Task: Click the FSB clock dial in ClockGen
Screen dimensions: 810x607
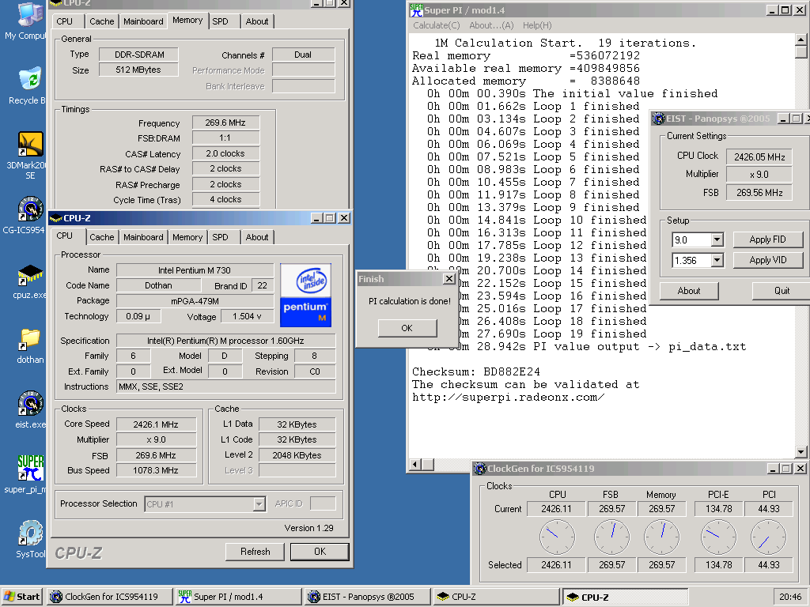Action: pos(611,537)
